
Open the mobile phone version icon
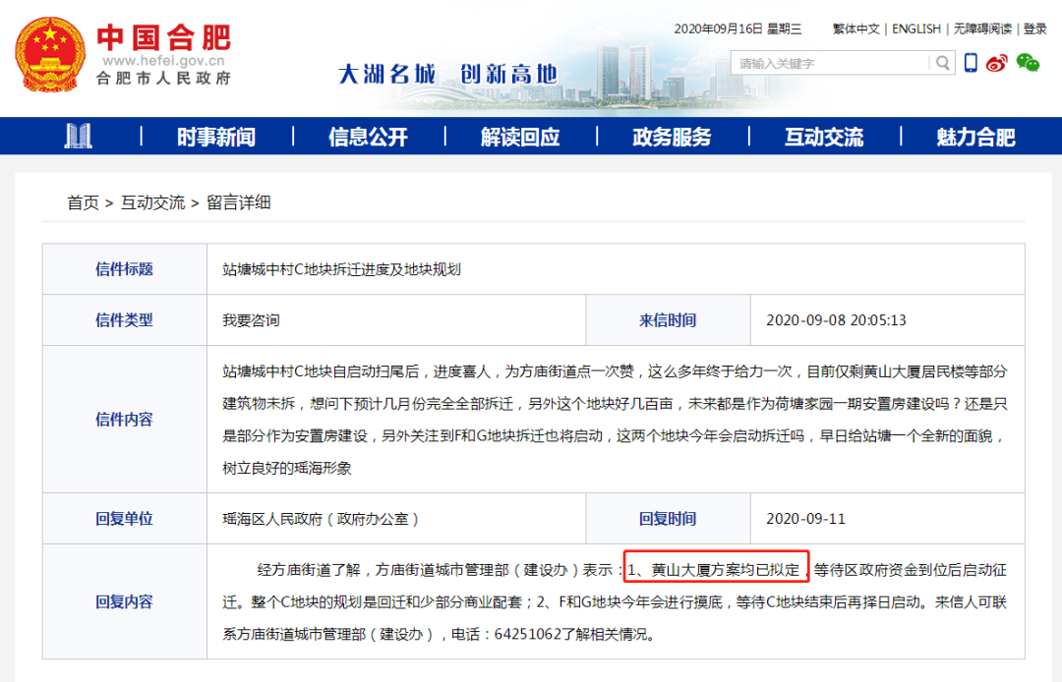click(971, 63)
